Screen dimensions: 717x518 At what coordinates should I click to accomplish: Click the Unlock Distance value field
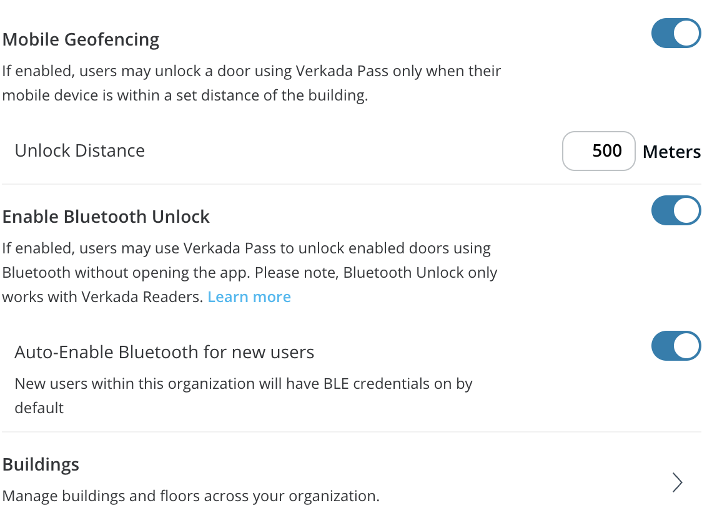(598, 151)
